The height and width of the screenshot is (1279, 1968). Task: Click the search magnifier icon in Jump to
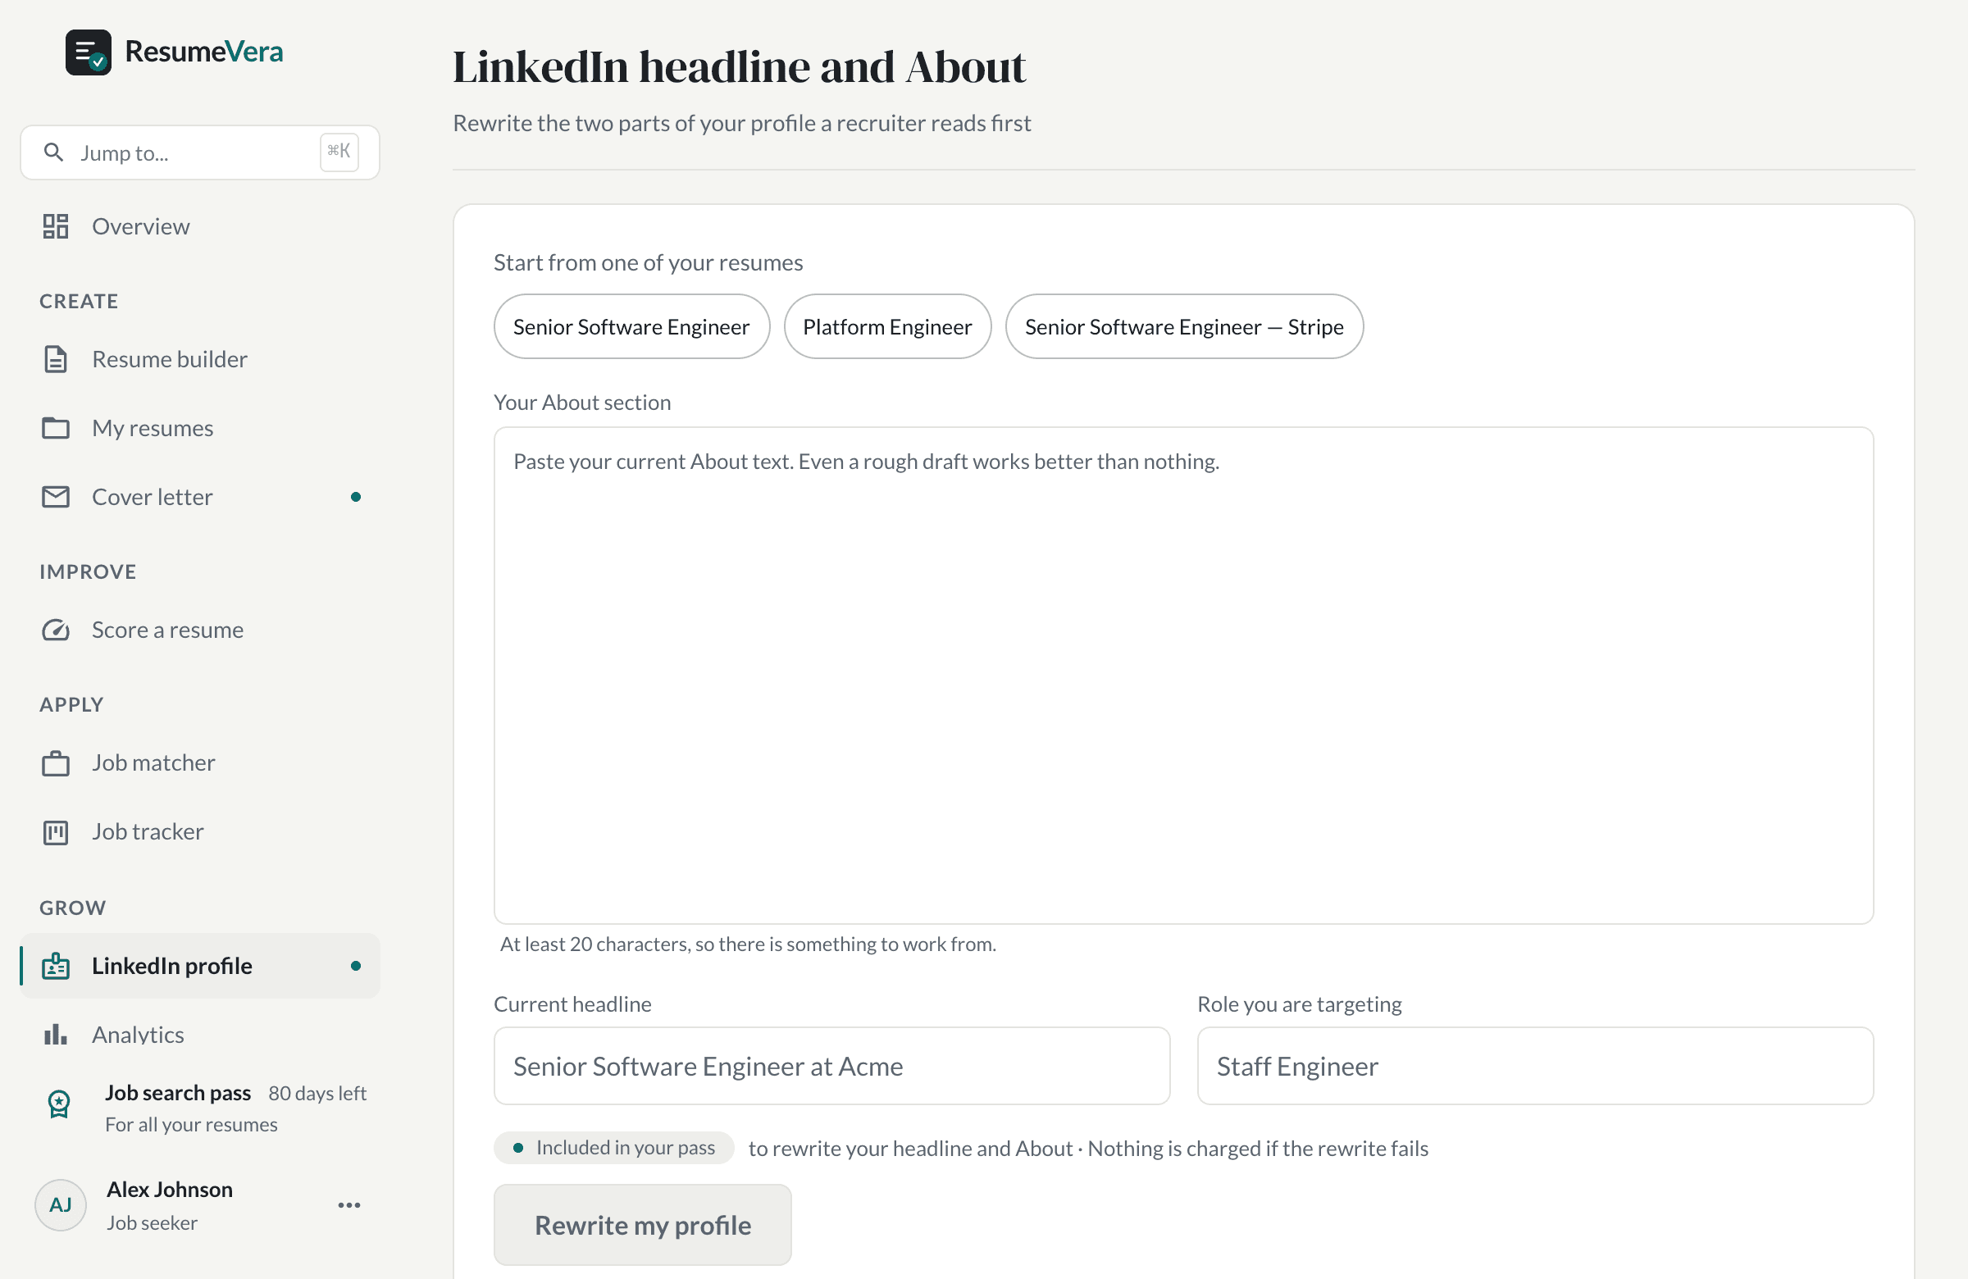coord(54,152)
